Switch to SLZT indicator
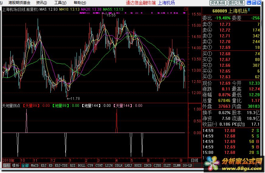 click(167, 165)
